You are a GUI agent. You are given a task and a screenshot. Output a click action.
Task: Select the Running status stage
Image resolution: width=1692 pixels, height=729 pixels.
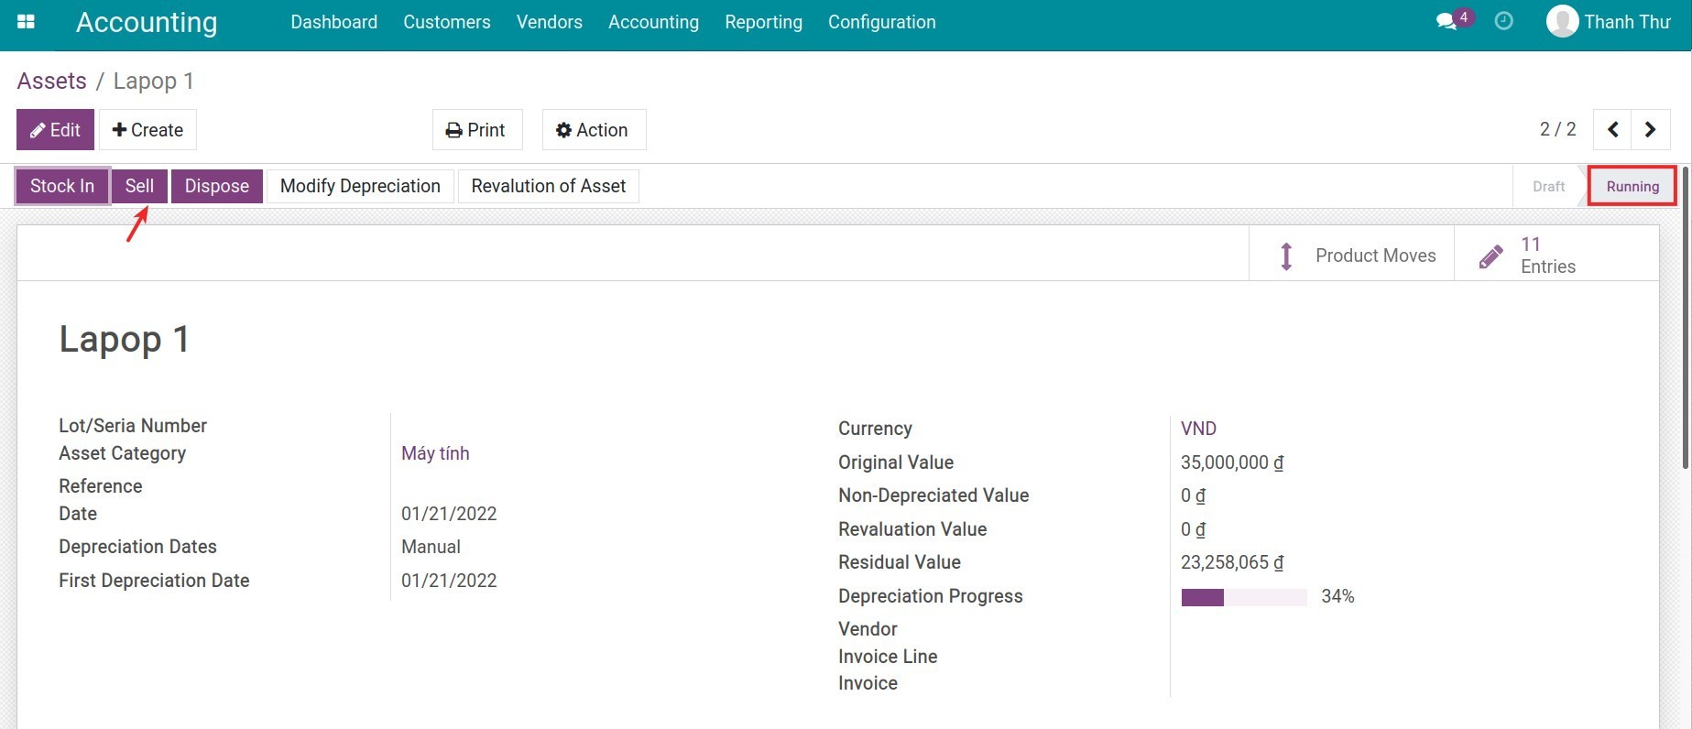(1632, 187)
